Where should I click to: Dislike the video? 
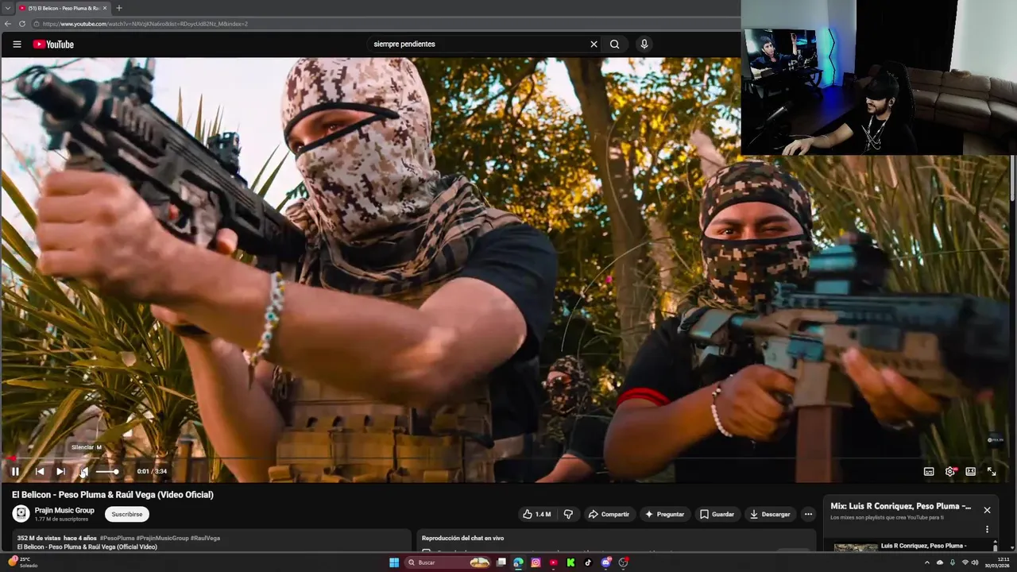[x=568, y=514]
